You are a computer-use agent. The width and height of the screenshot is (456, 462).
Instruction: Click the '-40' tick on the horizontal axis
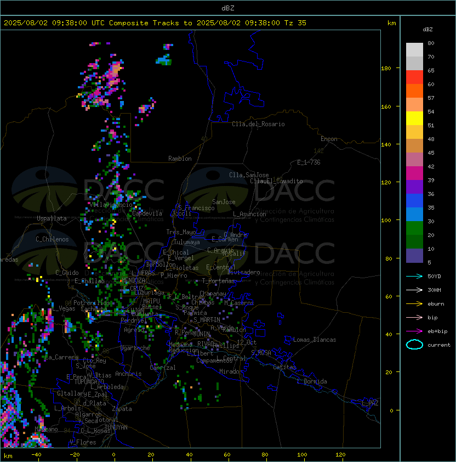point(36,455)
